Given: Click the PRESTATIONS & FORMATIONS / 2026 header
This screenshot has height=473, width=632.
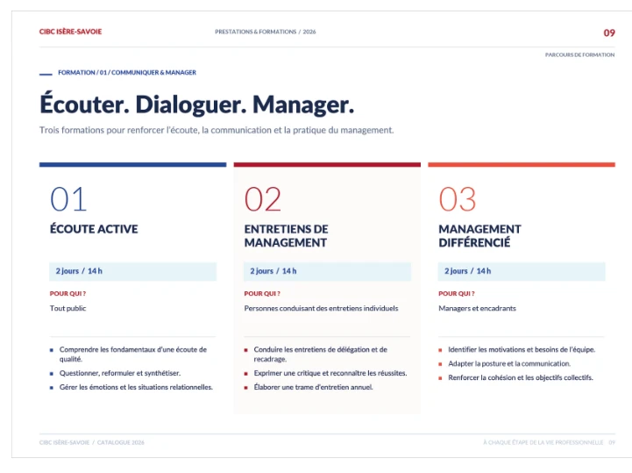Looking at the screenshot, I should pos(266,32).
